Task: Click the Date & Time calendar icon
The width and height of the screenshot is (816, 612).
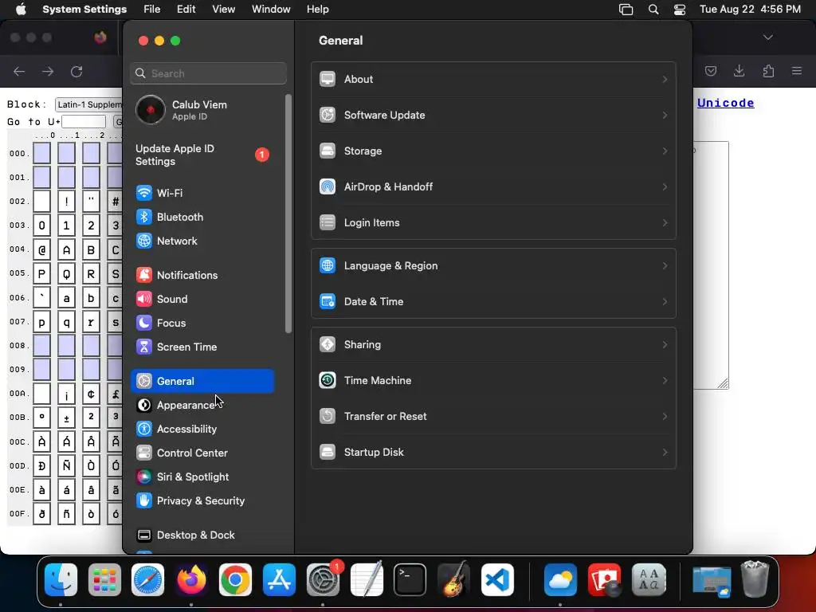Action: click(x=328, y=302)
